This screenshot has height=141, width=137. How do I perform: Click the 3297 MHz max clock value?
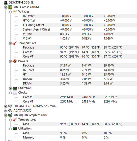click(110, 97)
